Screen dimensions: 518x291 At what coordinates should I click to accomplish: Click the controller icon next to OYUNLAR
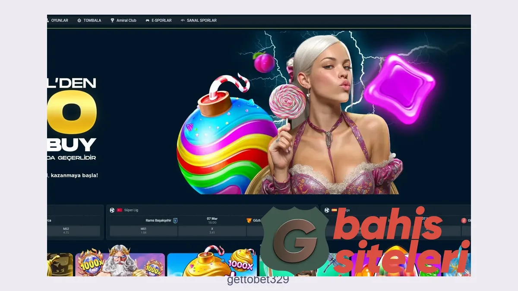[47, 20]
